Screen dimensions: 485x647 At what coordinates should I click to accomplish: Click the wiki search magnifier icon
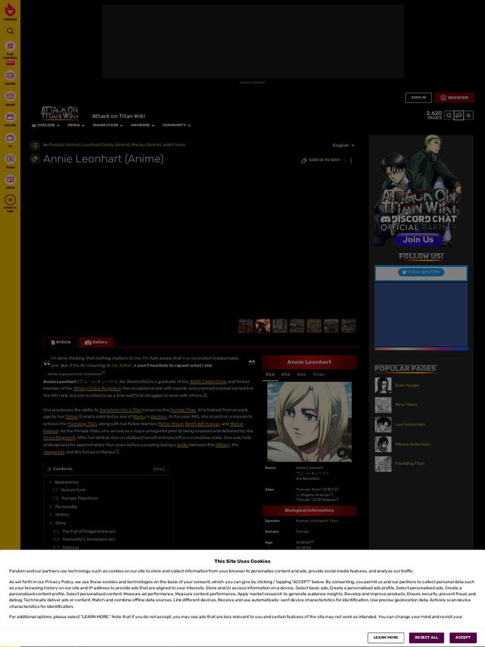pos(449,116)
